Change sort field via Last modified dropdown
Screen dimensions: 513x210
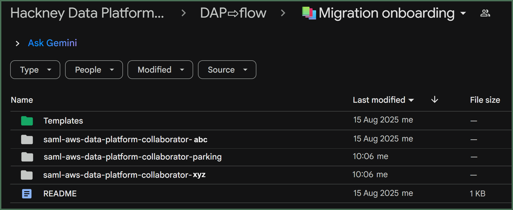383,100
